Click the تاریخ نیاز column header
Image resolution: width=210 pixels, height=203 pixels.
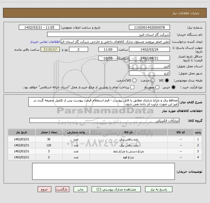click(22, 132)
